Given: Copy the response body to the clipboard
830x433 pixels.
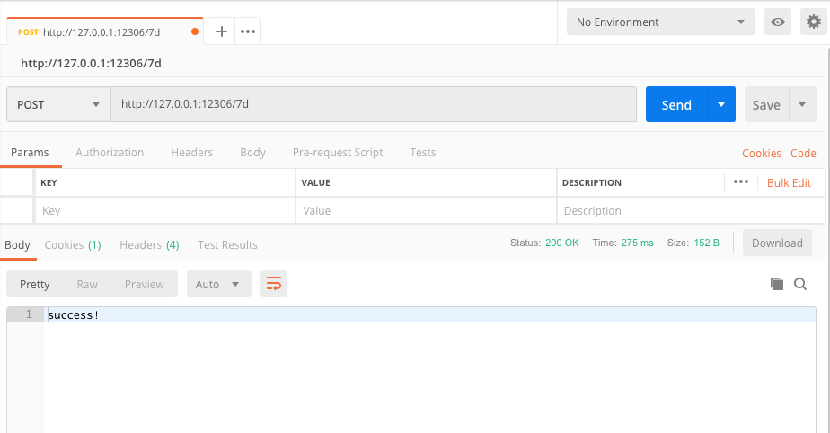Looking at the screenshot, I should tap(776, 284).
